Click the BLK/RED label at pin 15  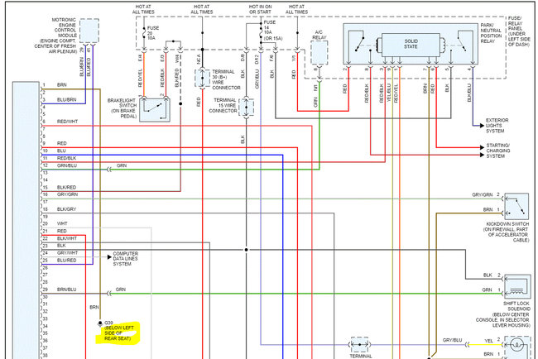coord(66,188)
